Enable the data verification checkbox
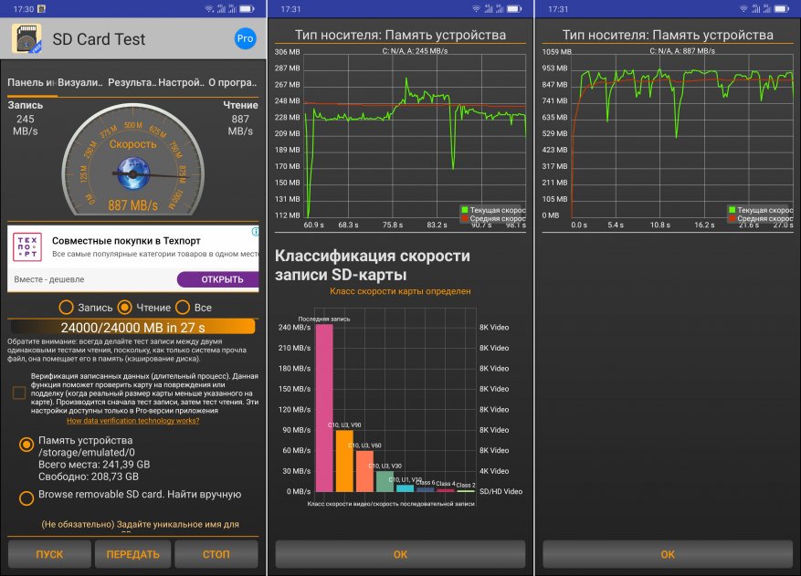Screen dimensions: 801x576 19,393
